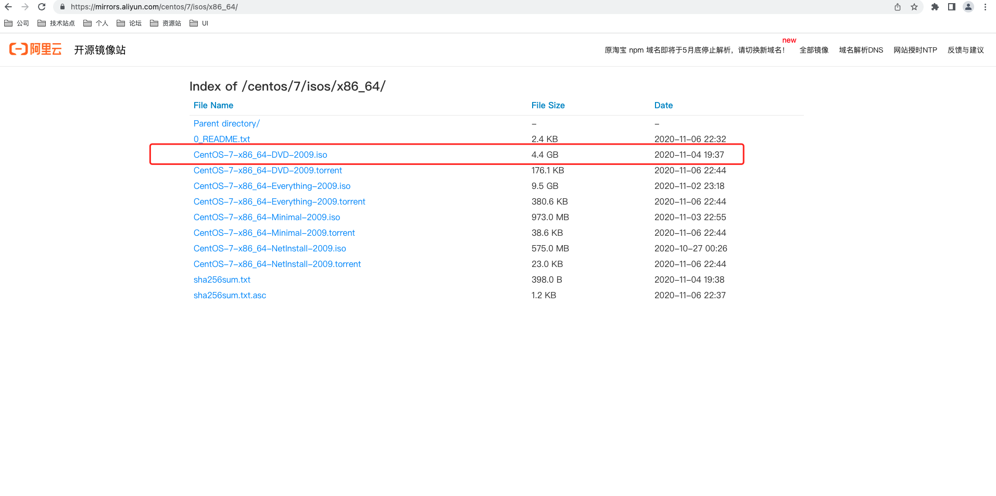
Task: Toggle the browser side panel icon
Action: (x=952, y=7)
